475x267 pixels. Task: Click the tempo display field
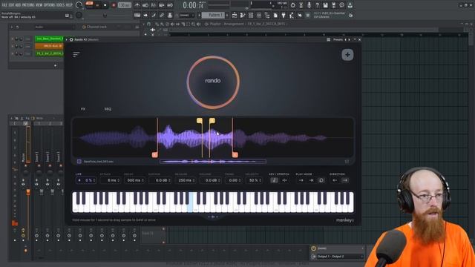coord(124,5)
